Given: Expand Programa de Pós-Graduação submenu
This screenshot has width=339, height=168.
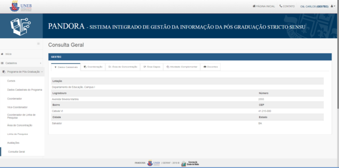Looking at the screenshot, I should [22, 72].
